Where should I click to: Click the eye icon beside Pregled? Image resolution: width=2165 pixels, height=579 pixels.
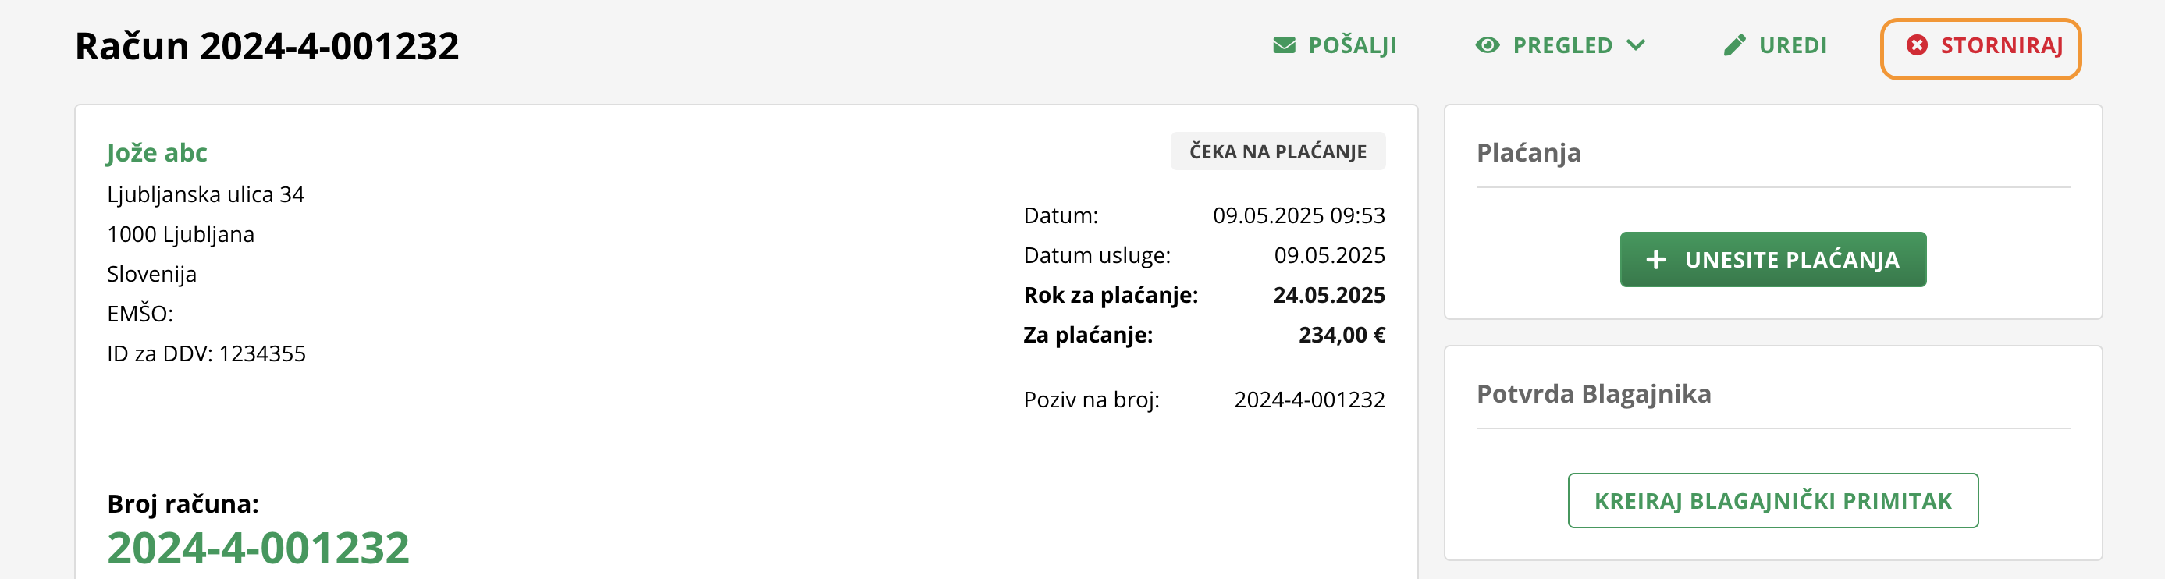tap(1487, 45)
